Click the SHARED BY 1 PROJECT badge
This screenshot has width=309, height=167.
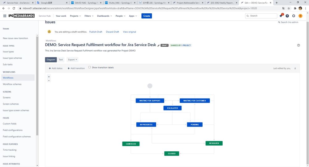(x=181, y=45)
